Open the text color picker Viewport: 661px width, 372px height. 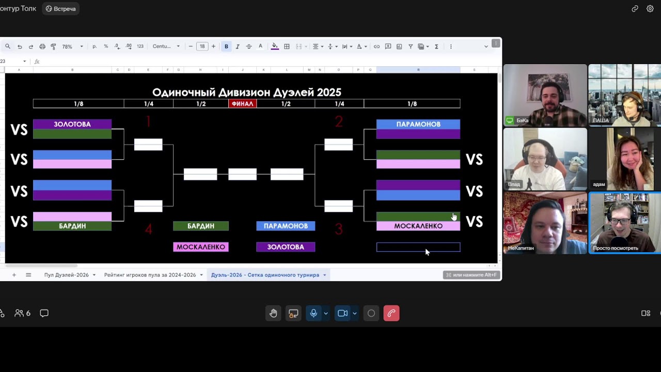click(260, 47)
